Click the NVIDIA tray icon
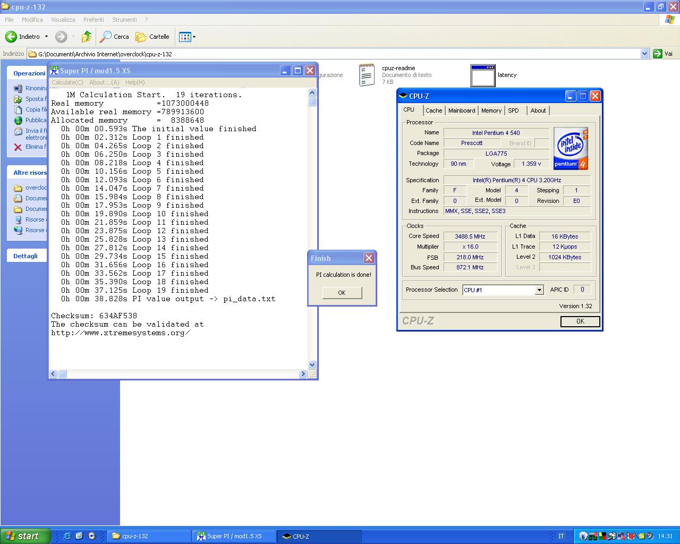 [641, 536]
